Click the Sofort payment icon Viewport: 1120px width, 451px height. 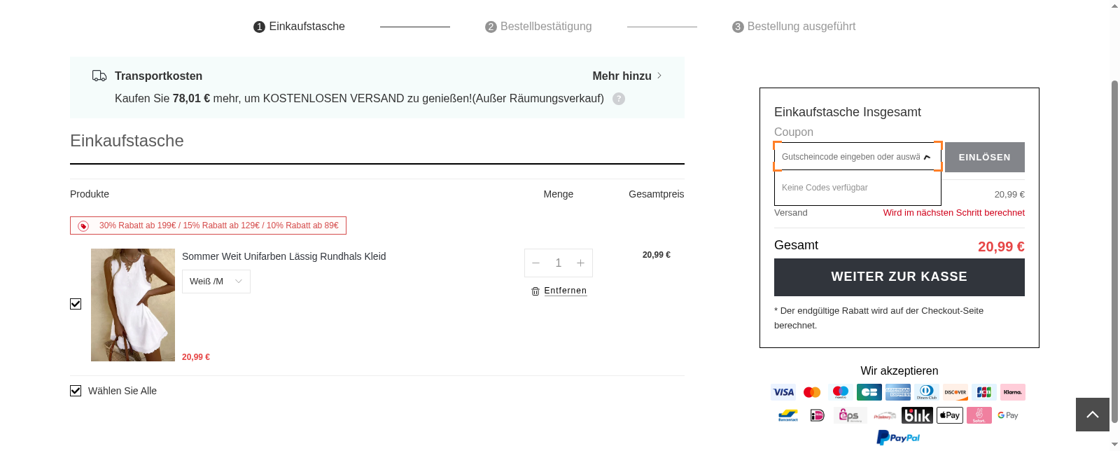click(x=979, y=415)
